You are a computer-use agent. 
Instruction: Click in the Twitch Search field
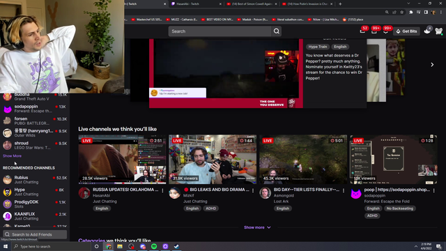coord(220,31)
